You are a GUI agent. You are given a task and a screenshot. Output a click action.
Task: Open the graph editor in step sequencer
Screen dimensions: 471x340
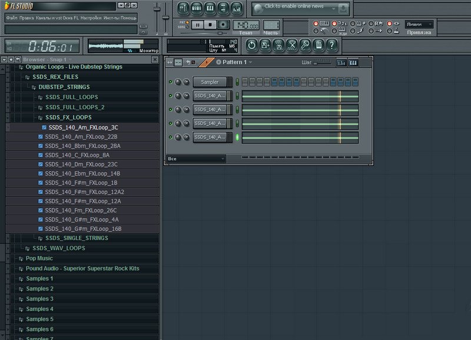click(x=342, y=62)
